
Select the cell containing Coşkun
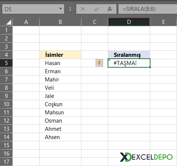click(60, 104)
